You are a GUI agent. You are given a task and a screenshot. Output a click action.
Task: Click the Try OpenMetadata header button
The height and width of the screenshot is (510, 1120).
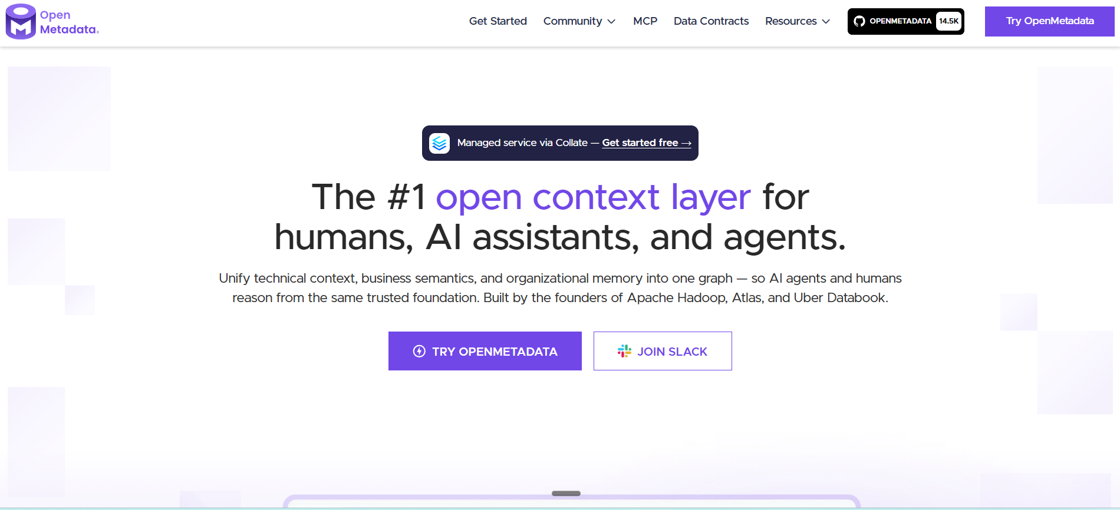[1049, 21]
